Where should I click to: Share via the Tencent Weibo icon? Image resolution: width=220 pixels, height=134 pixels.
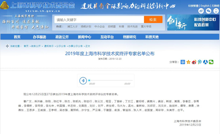[200, 62]
